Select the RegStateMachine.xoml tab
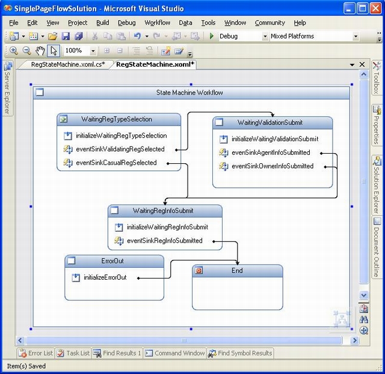The image size is (385, 374). pyautogui.click(x=155, y=64)
